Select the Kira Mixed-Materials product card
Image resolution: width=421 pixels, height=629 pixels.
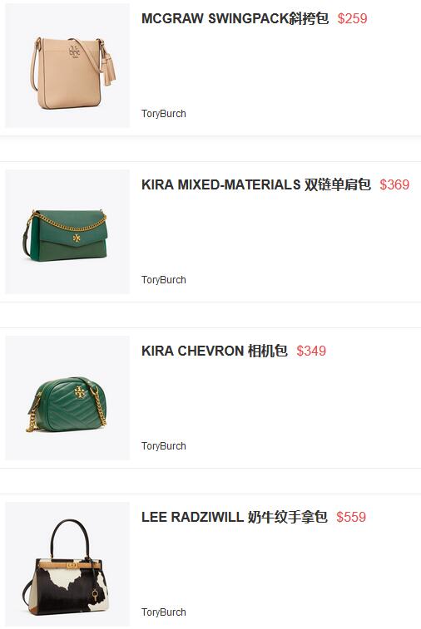[210, 232]
